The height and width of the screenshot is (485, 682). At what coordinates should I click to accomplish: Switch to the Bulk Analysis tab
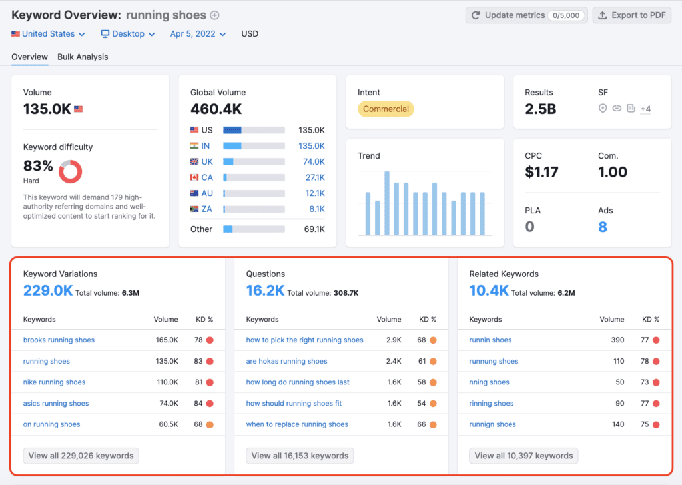pyautogui.click(x=83, y=57)
